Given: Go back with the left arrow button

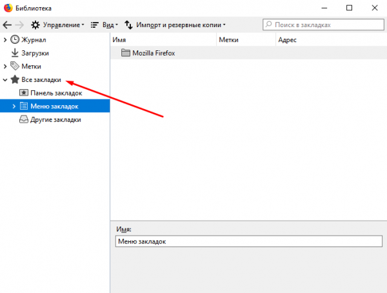Looking at the screenshot, I should point(7,25).
